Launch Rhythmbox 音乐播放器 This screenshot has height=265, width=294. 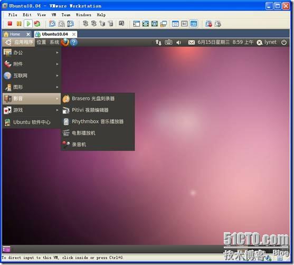[98, 121]
